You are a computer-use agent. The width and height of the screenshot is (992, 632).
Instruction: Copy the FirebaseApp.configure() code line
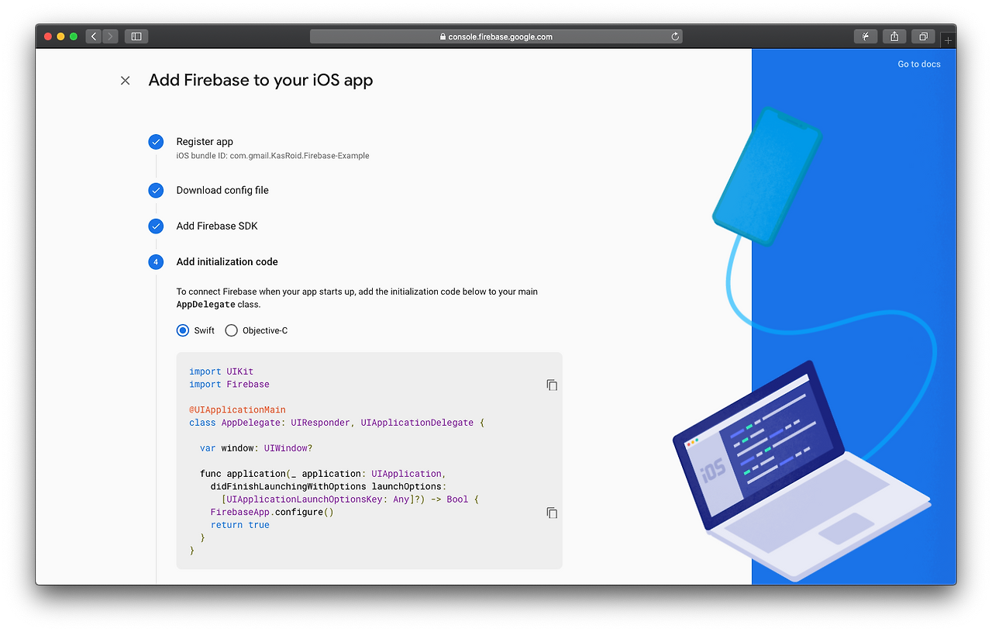pyautogui.click(x=552, y=513)
